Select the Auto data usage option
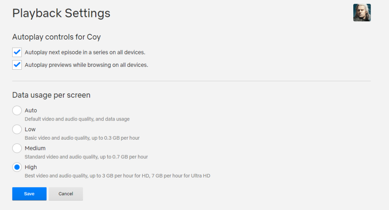Image resolution: width=389 pixels, height=210 pixels. point(17,110)
